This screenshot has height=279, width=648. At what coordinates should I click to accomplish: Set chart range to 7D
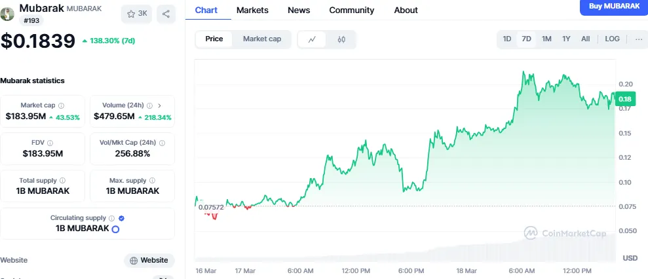[x=527, y=39]
